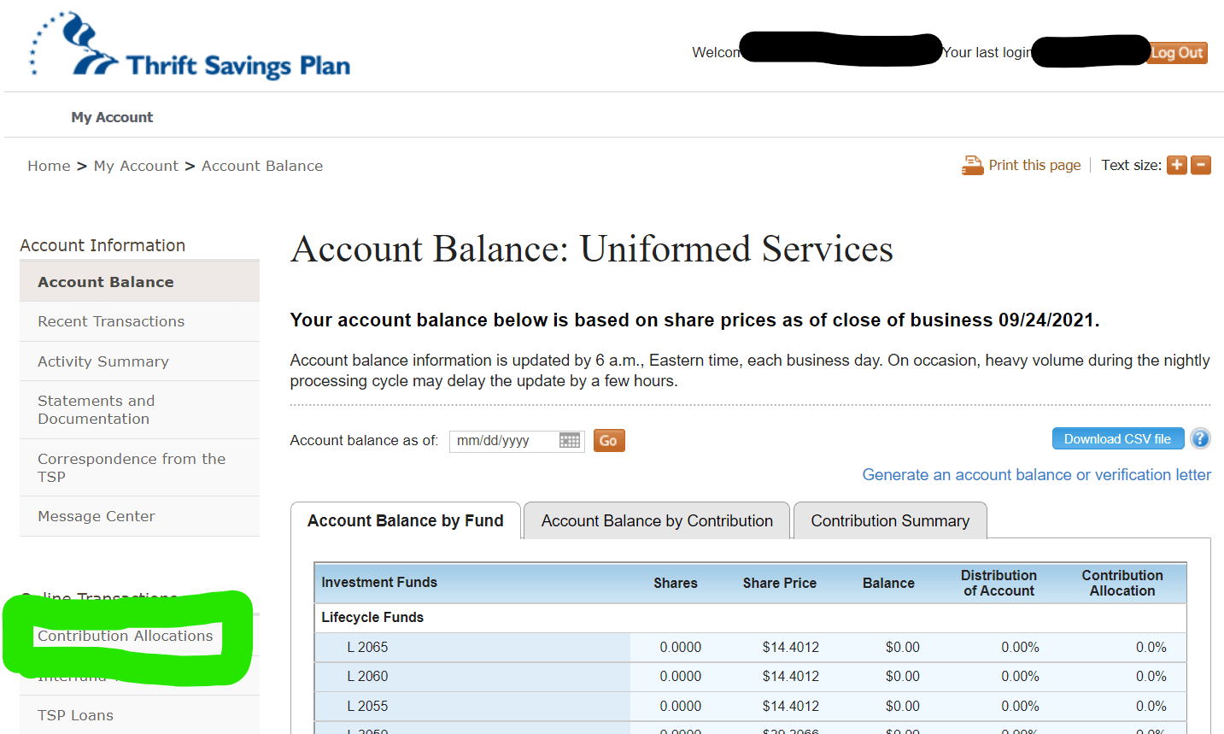Open the Contribution Summary tab
The height and width of the screenshot is (734, 1224).
click(890, 520)
